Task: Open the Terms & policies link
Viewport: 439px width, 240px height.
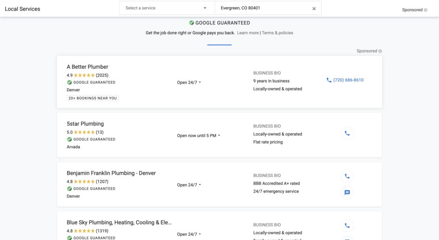Action: (x=277, y=33)
